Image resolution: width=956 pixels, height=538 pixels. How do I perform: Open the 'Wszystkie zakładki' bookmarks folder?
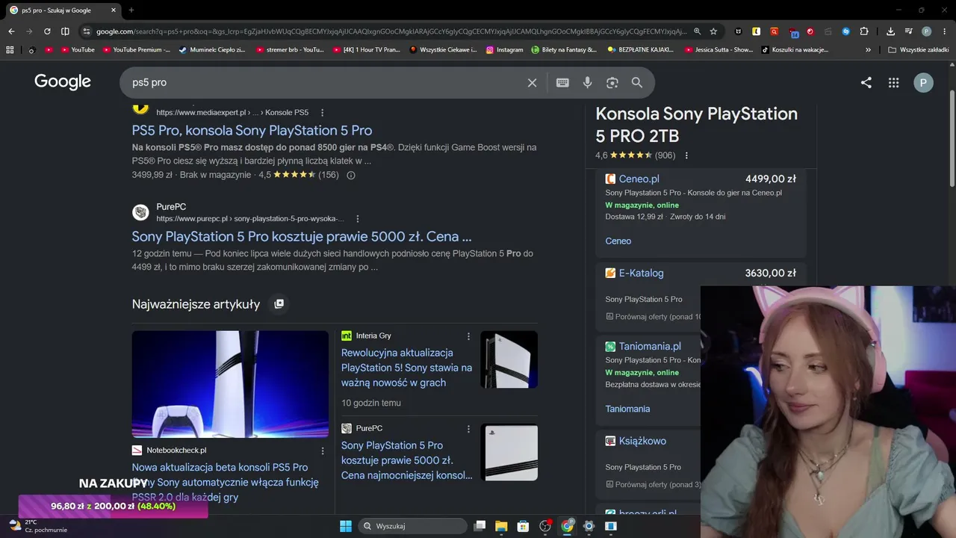tap(918, 50)
